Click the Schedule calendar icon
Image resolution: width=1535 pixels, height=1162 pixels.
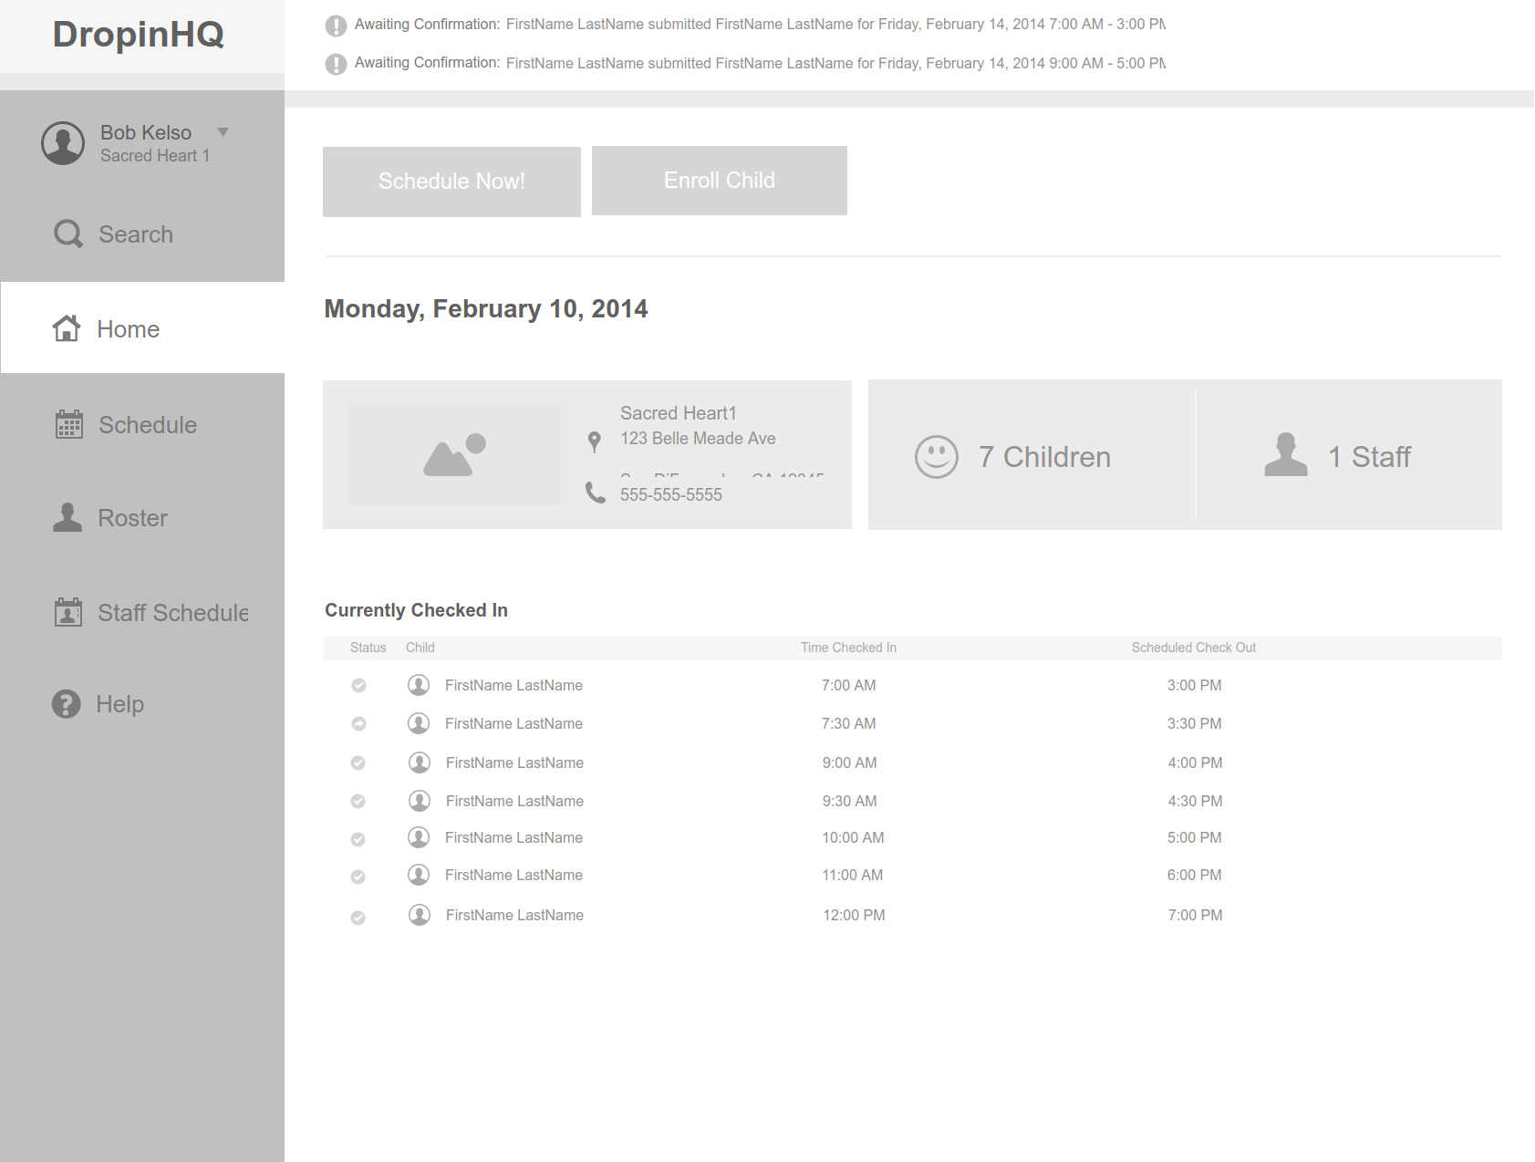pos(68,424)
